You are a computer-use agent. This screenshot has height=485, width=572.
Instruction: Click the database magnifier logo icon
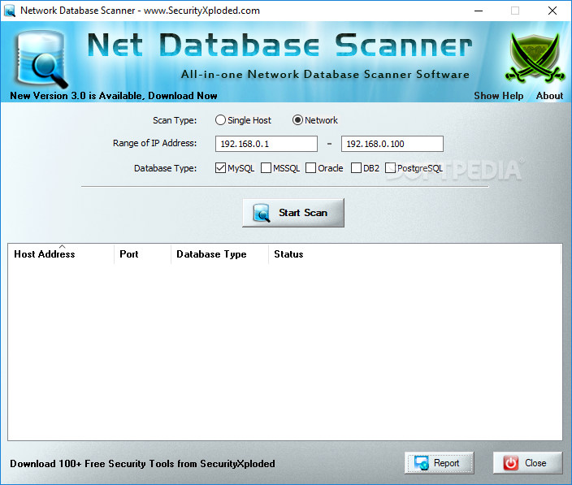pos(41,59)
